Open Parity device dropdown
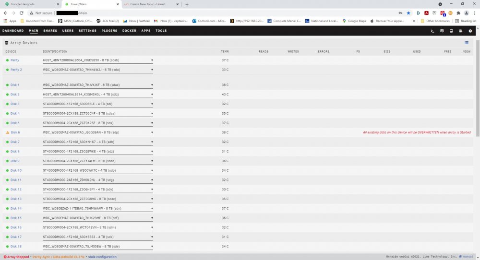Image resolution: width=480 pixels, height=260 pixels. click(97, 60)
